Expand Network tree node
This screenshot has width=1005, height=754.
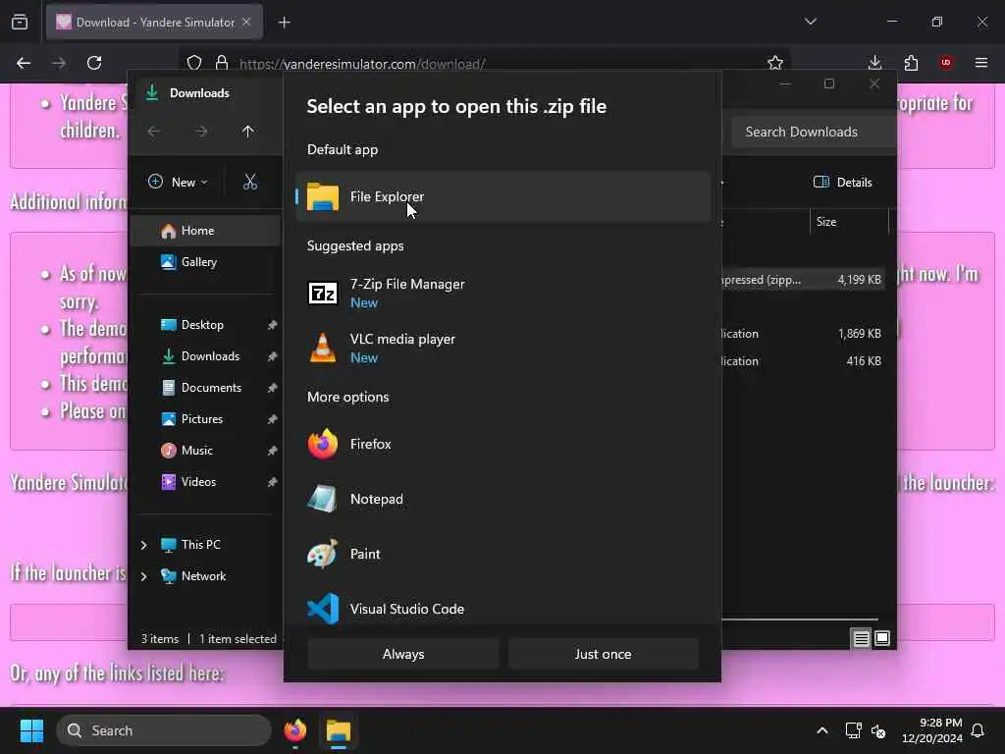tap(143, 576)
